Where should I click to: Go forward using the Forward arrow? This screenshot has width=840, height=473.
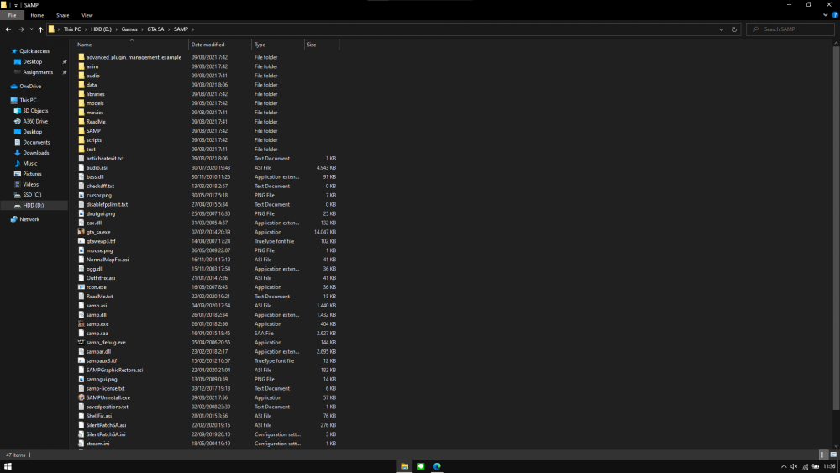[21, 29]
